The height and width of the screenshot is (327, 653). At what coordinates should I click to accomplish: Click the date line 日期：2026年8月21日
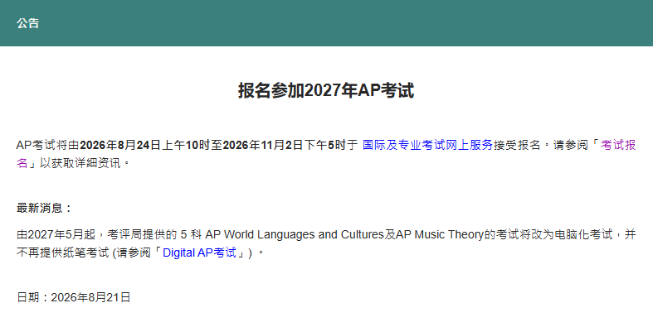74,297
